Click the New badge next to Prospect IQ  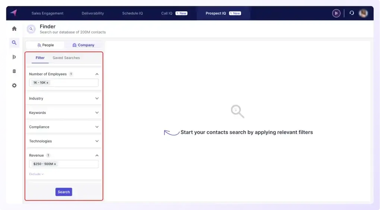pos(235,13)
